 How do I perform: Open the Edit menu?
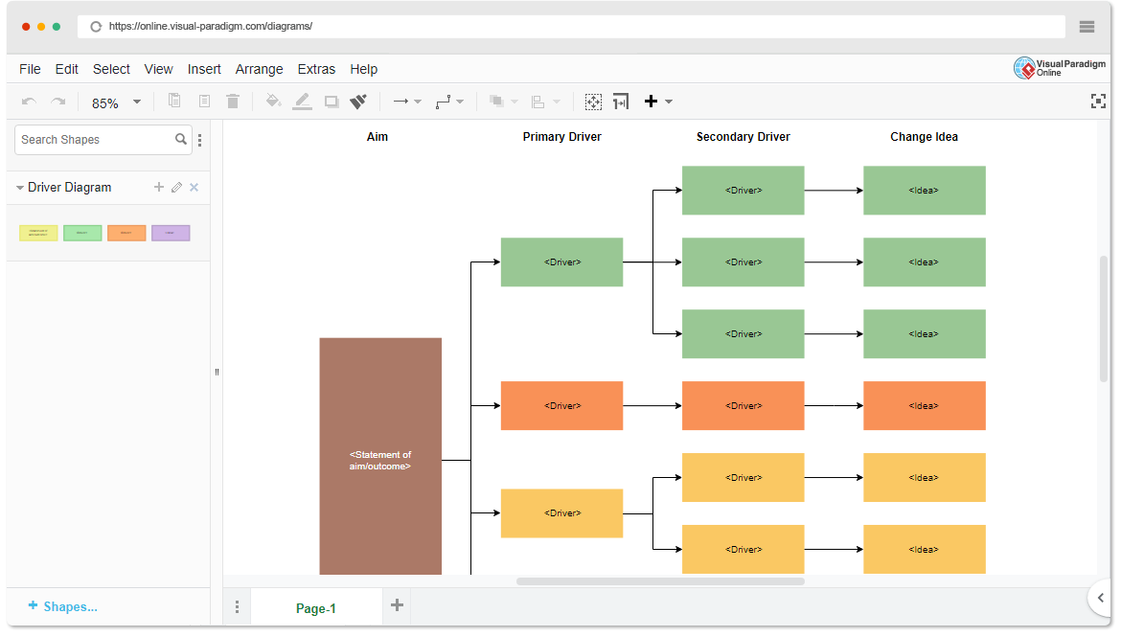tap(66, 69)
